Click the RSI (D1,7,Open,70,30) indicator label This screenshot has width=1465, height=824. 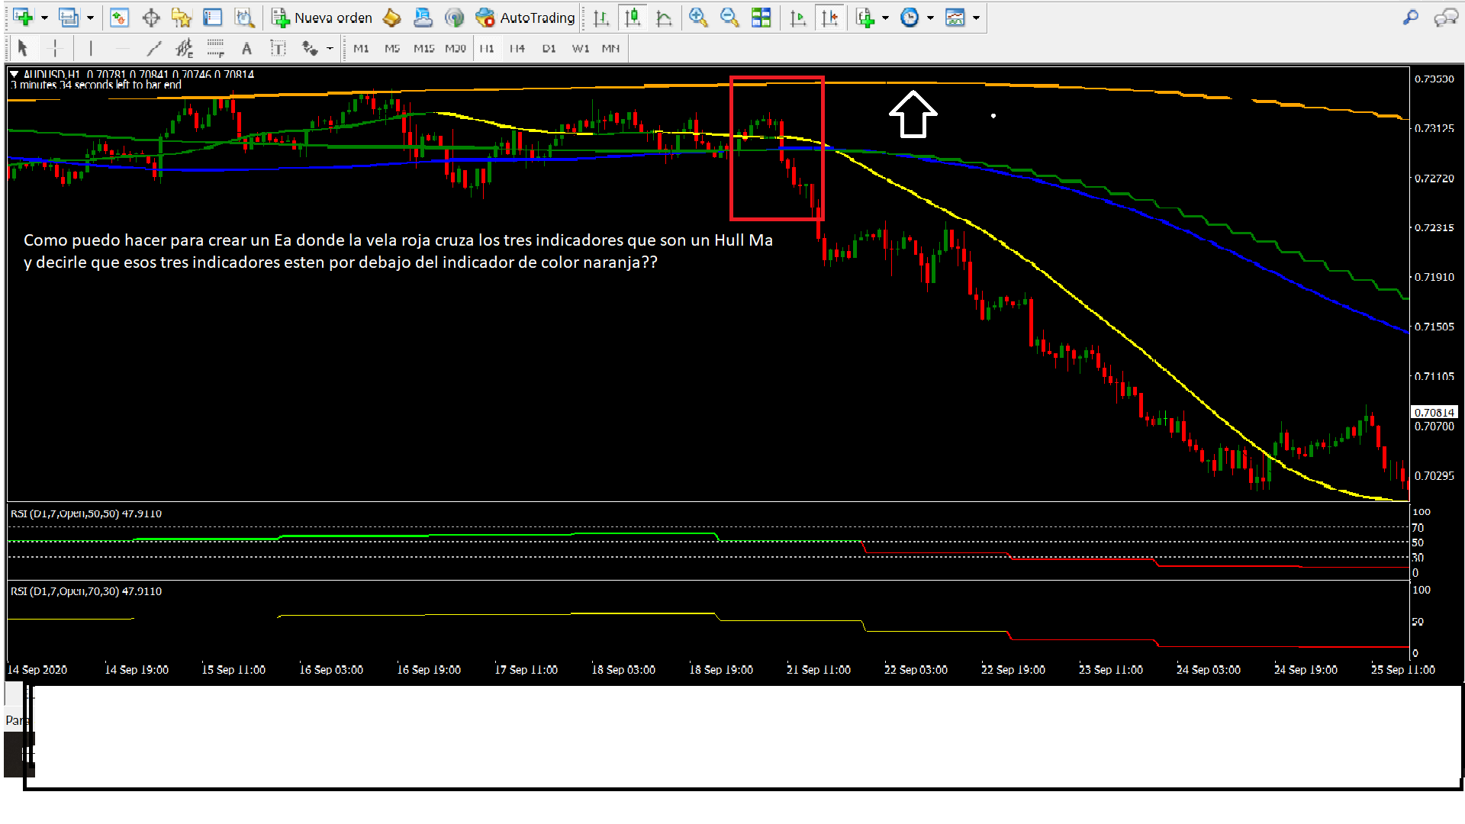coord(85,591)
